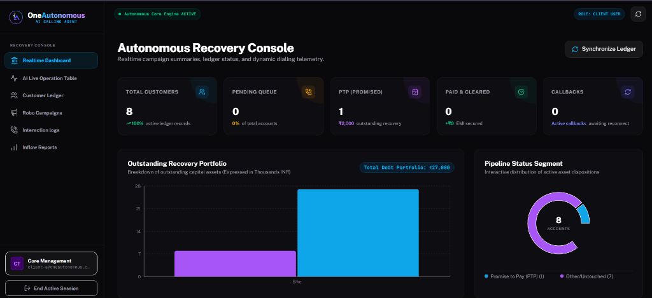Click the Pipeline Status Segment title
This screenshot has width=652, height=298.
[523, 163]
